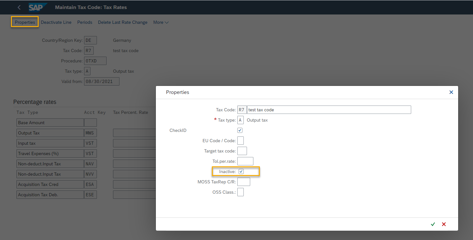Click the main-screen Tax type A field

point(87,71)
